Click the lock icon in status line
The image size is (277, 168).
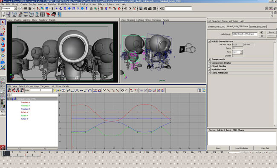click(91, 9)
